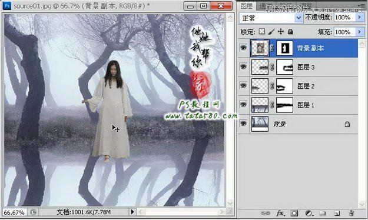Create a new layer icon
Image resolution: width=368 pixels, height=220 pixels.
(337, 213)
